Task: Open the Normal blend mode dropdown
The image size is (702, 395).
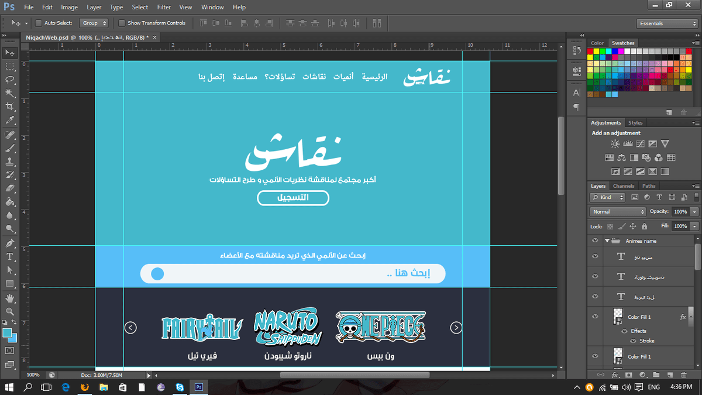Action: point(618,212)
